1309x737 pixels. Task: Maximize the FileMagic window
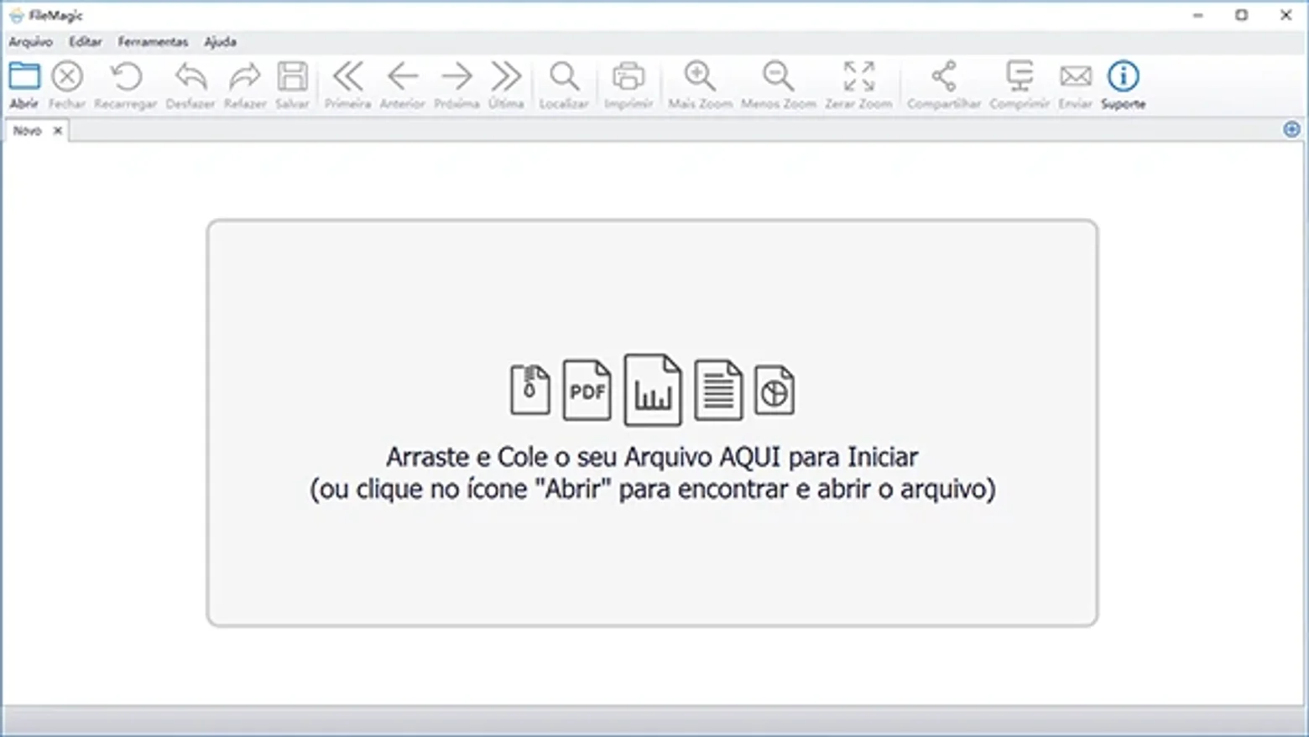[x=1242, y=15]
